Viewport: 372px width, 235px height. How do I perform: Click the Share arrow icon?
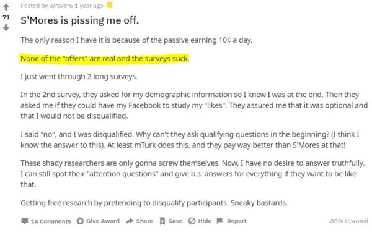point(130,221)
